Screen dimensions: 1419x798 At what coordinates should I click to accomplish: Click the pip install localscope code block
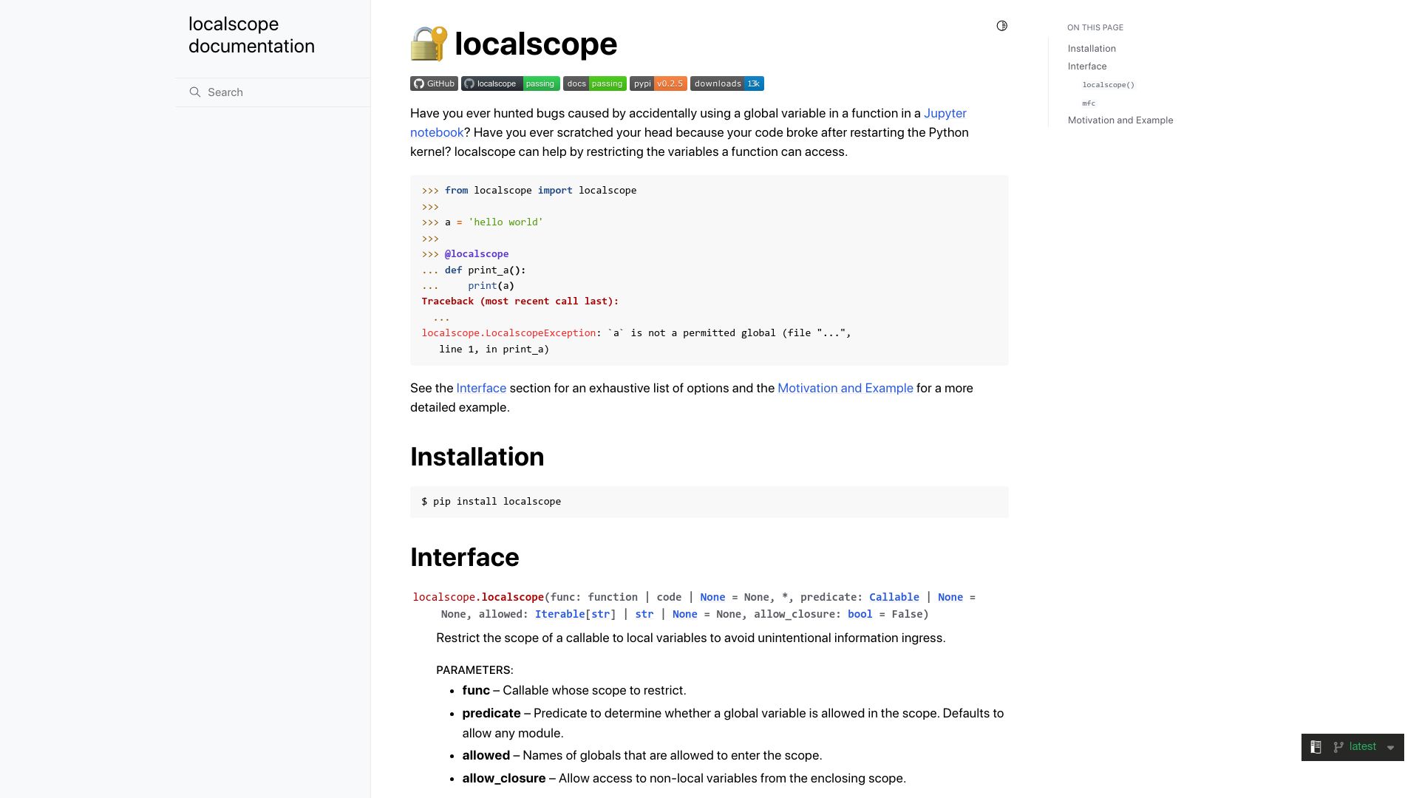tap(709, 502)
